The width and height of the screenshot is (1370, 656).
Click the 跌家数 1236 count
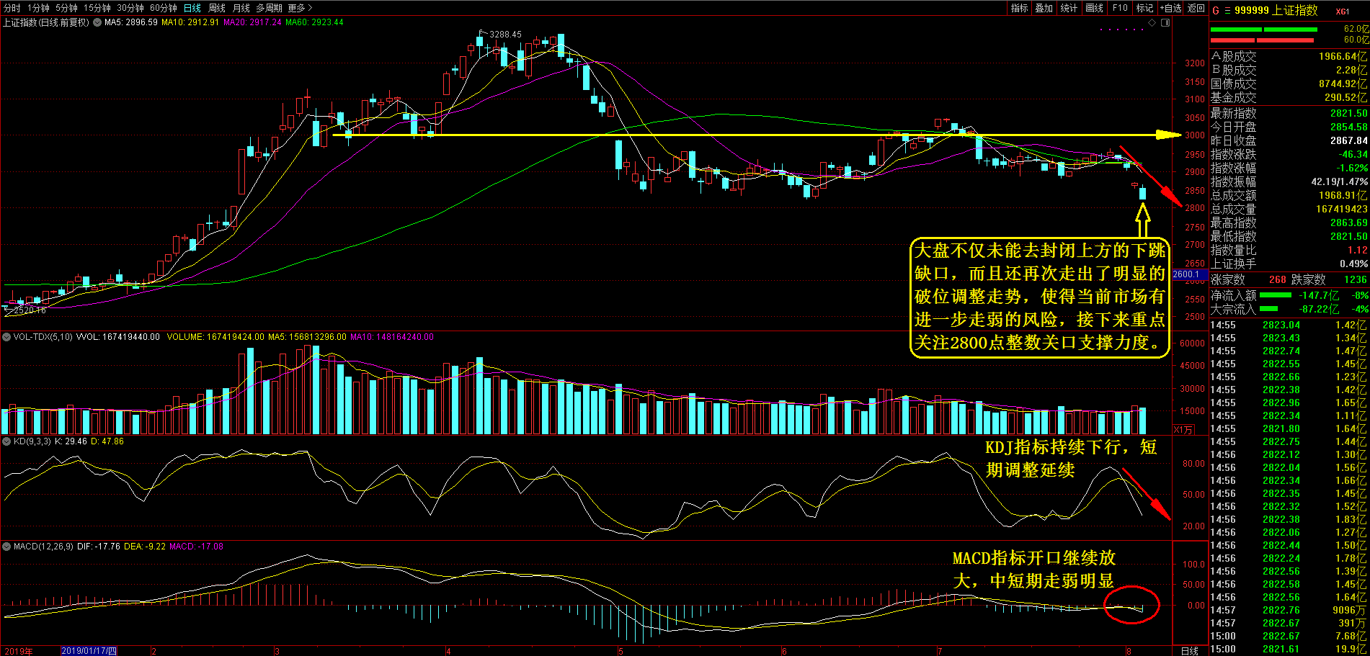(x=1355, y=279)
